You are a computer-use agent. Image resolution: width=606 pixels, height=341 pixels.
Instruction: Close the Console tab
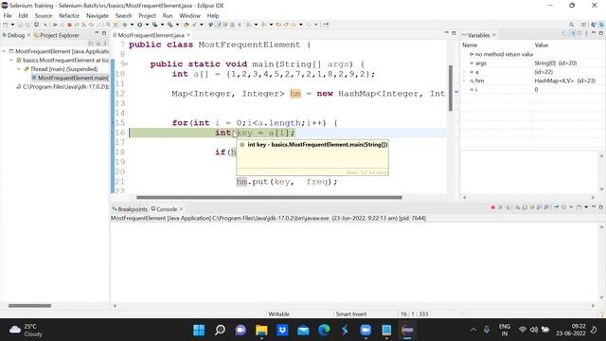(x=181, y=209)
